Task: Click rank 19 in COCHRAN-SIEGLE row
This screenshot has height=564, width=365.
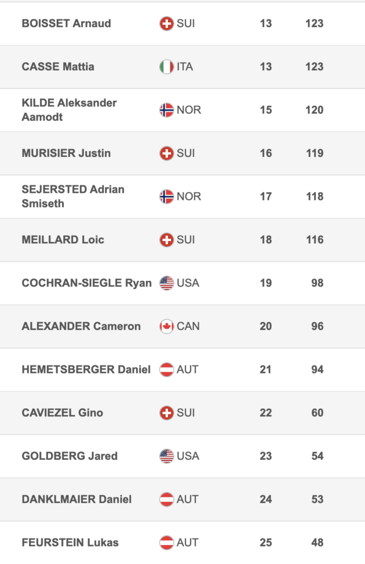Action: click(266, 283)
